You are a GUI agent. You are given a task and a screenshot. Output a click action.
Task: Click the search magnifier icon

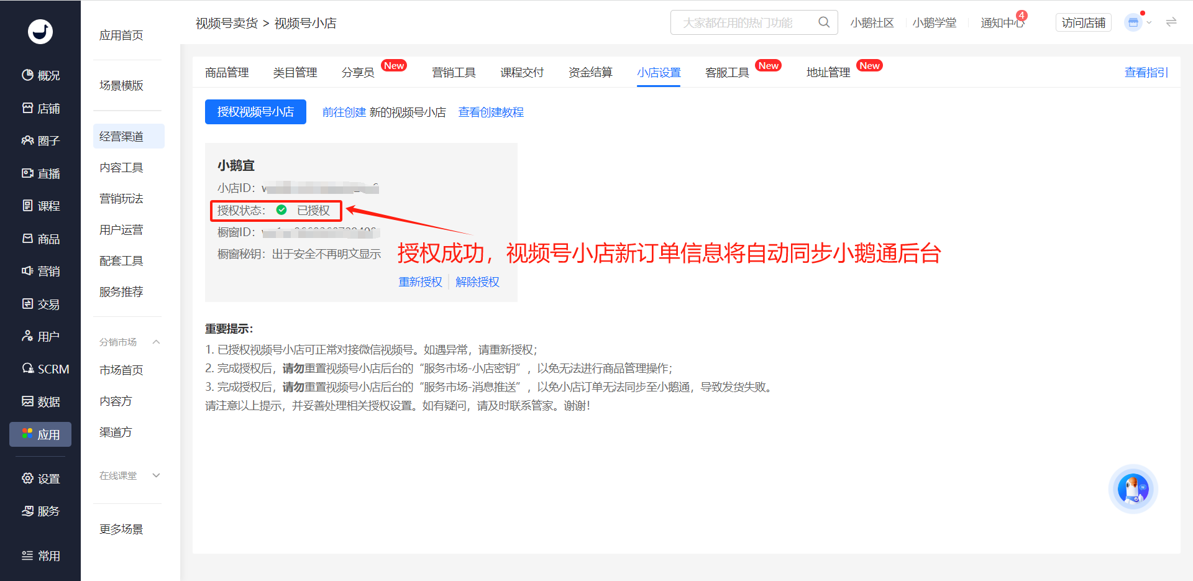pos(824,22)
